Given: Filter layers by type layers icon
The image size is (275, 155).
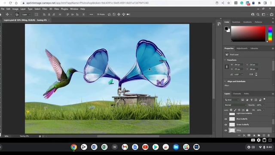Looking at the screenshot, I should click(251, 100).
